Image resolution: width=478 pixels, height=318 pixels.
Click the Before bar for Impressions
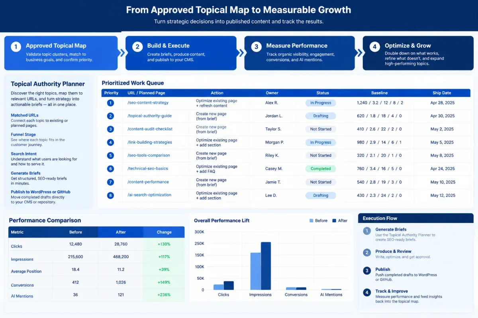coord(256,271)
